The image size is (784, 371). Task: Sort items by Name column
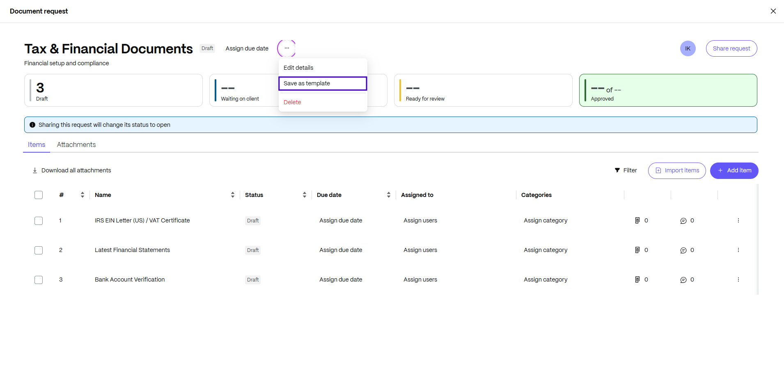click(x=232, y=195)
